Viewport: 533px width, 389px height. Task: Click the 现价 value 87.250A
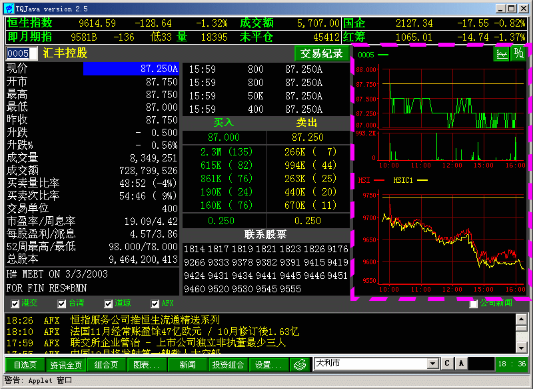[131, 69]
